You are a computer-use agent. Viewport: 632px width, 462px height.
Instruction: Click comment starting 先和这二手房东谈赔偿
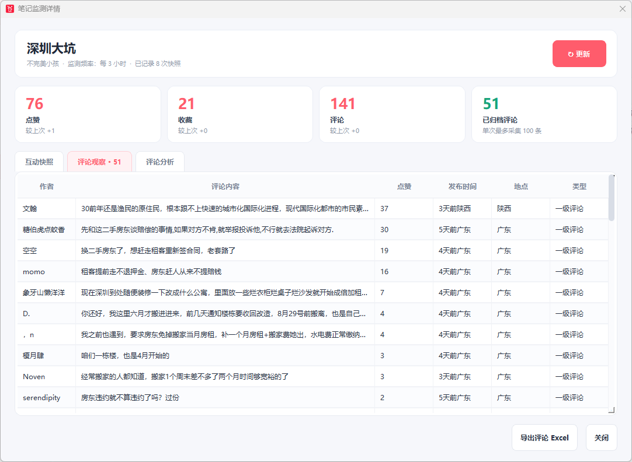coord(207,230)
